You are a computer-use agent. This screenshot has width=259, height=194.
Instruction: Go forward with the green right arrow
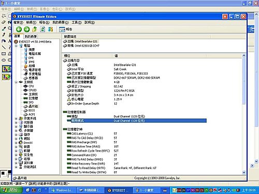tap(26, 29)
